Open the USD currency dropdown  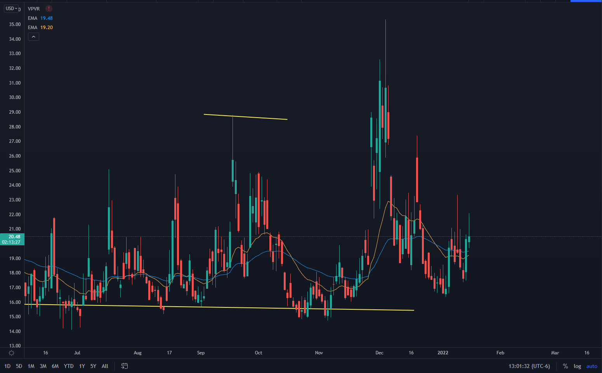(x=11, y=8)
